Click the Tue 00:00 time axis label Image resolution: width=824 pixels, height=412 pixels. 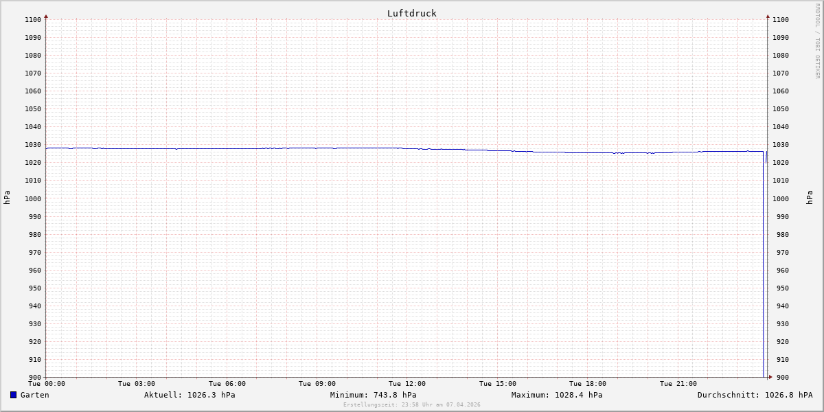47,384
